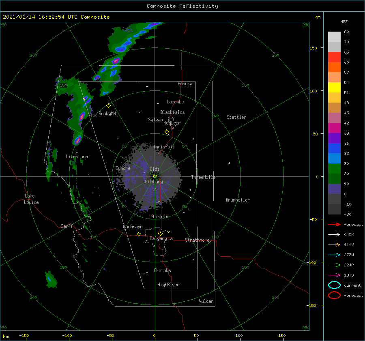This screenshot has height=341, width=365.
Task: Click the isolated green echo cell southwest of Banff
Action: (x=50, y=279)
